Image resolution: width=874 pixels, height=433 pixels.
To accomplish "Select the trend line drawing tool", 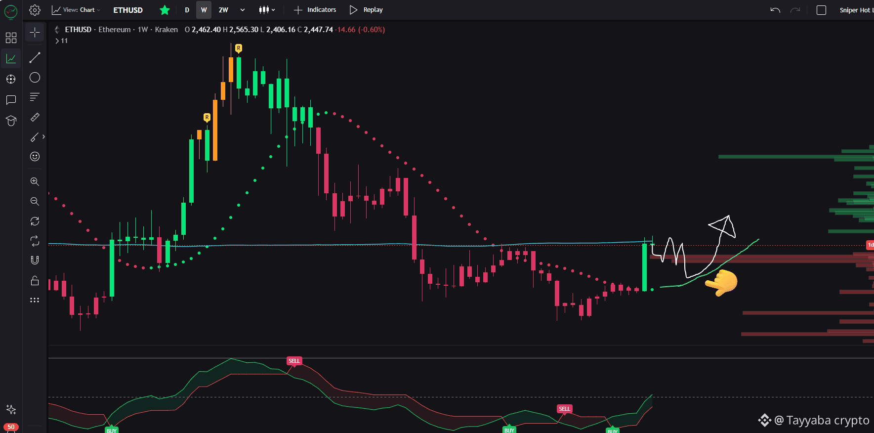I will point(35,58).
